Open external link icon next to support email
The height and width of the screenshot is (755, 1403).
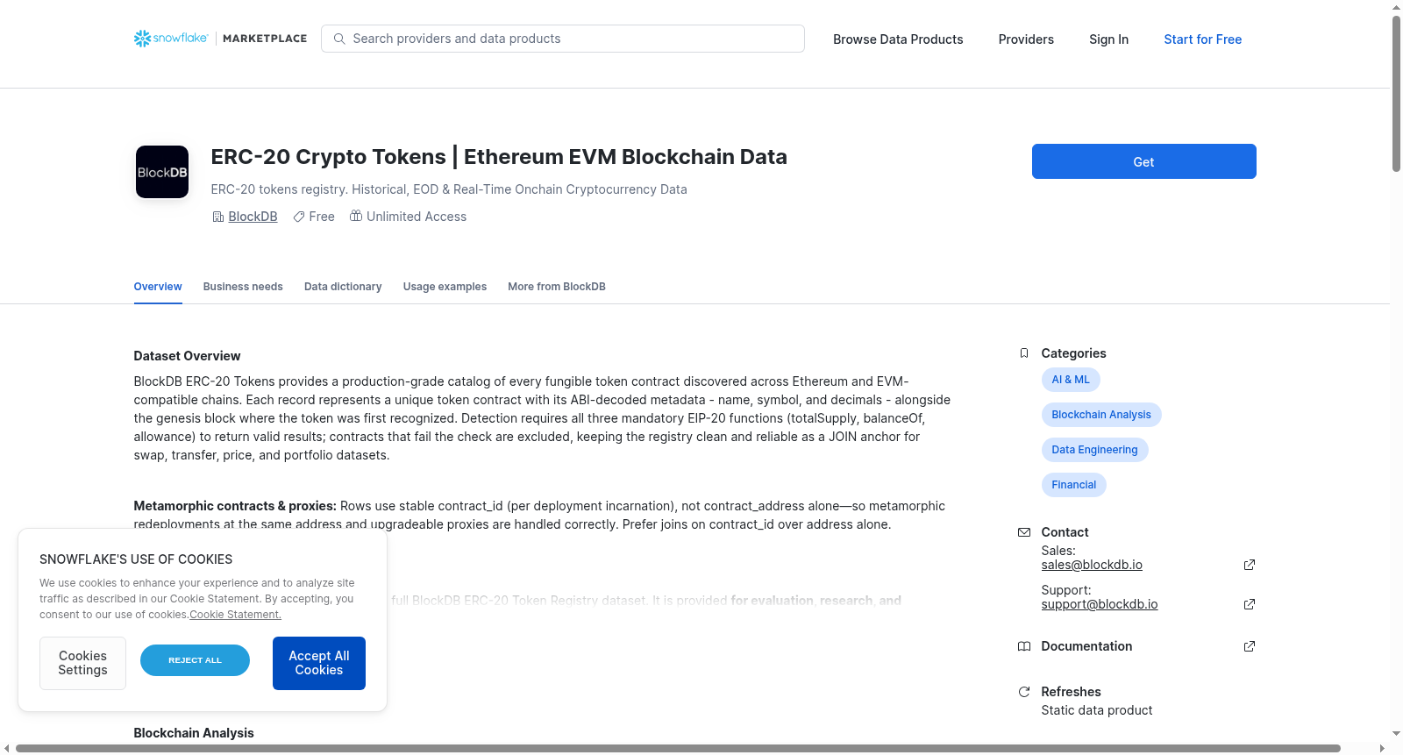coord(1250,604)
